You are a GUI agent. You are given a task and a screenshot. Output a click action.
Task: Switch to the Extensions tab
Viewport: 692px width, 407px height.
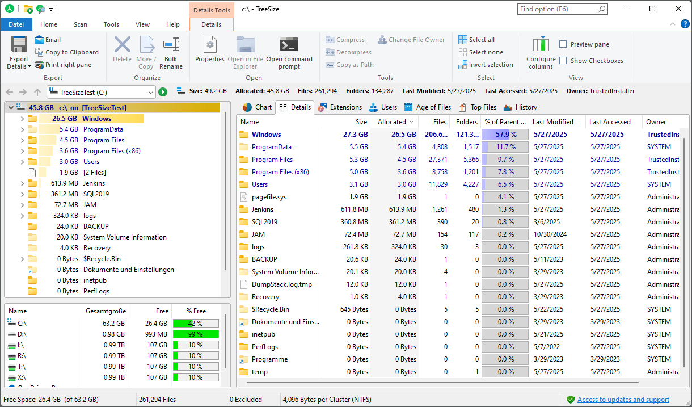340,107
